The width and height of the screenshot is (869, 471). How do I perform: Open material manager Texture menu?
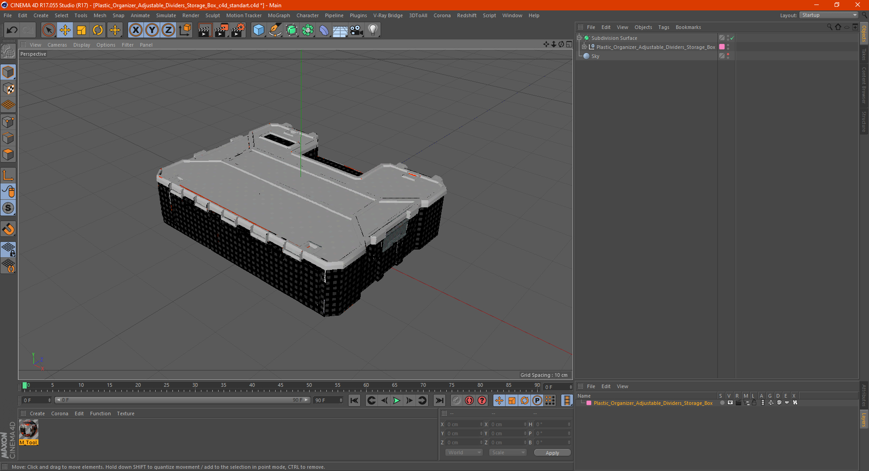click(125, 413)
